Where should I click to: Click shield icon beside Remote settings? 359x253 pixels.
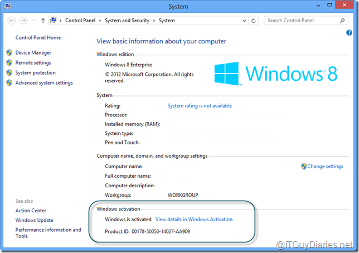(9, 62)
